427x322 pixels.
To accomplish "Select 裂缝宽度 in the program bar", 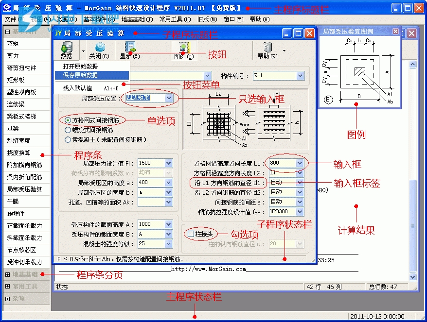I will pos(27,141).
